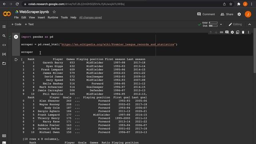Run the pandas import code cell
The height and width of the screenshot is (144, 256).
[x=16, y=37]
